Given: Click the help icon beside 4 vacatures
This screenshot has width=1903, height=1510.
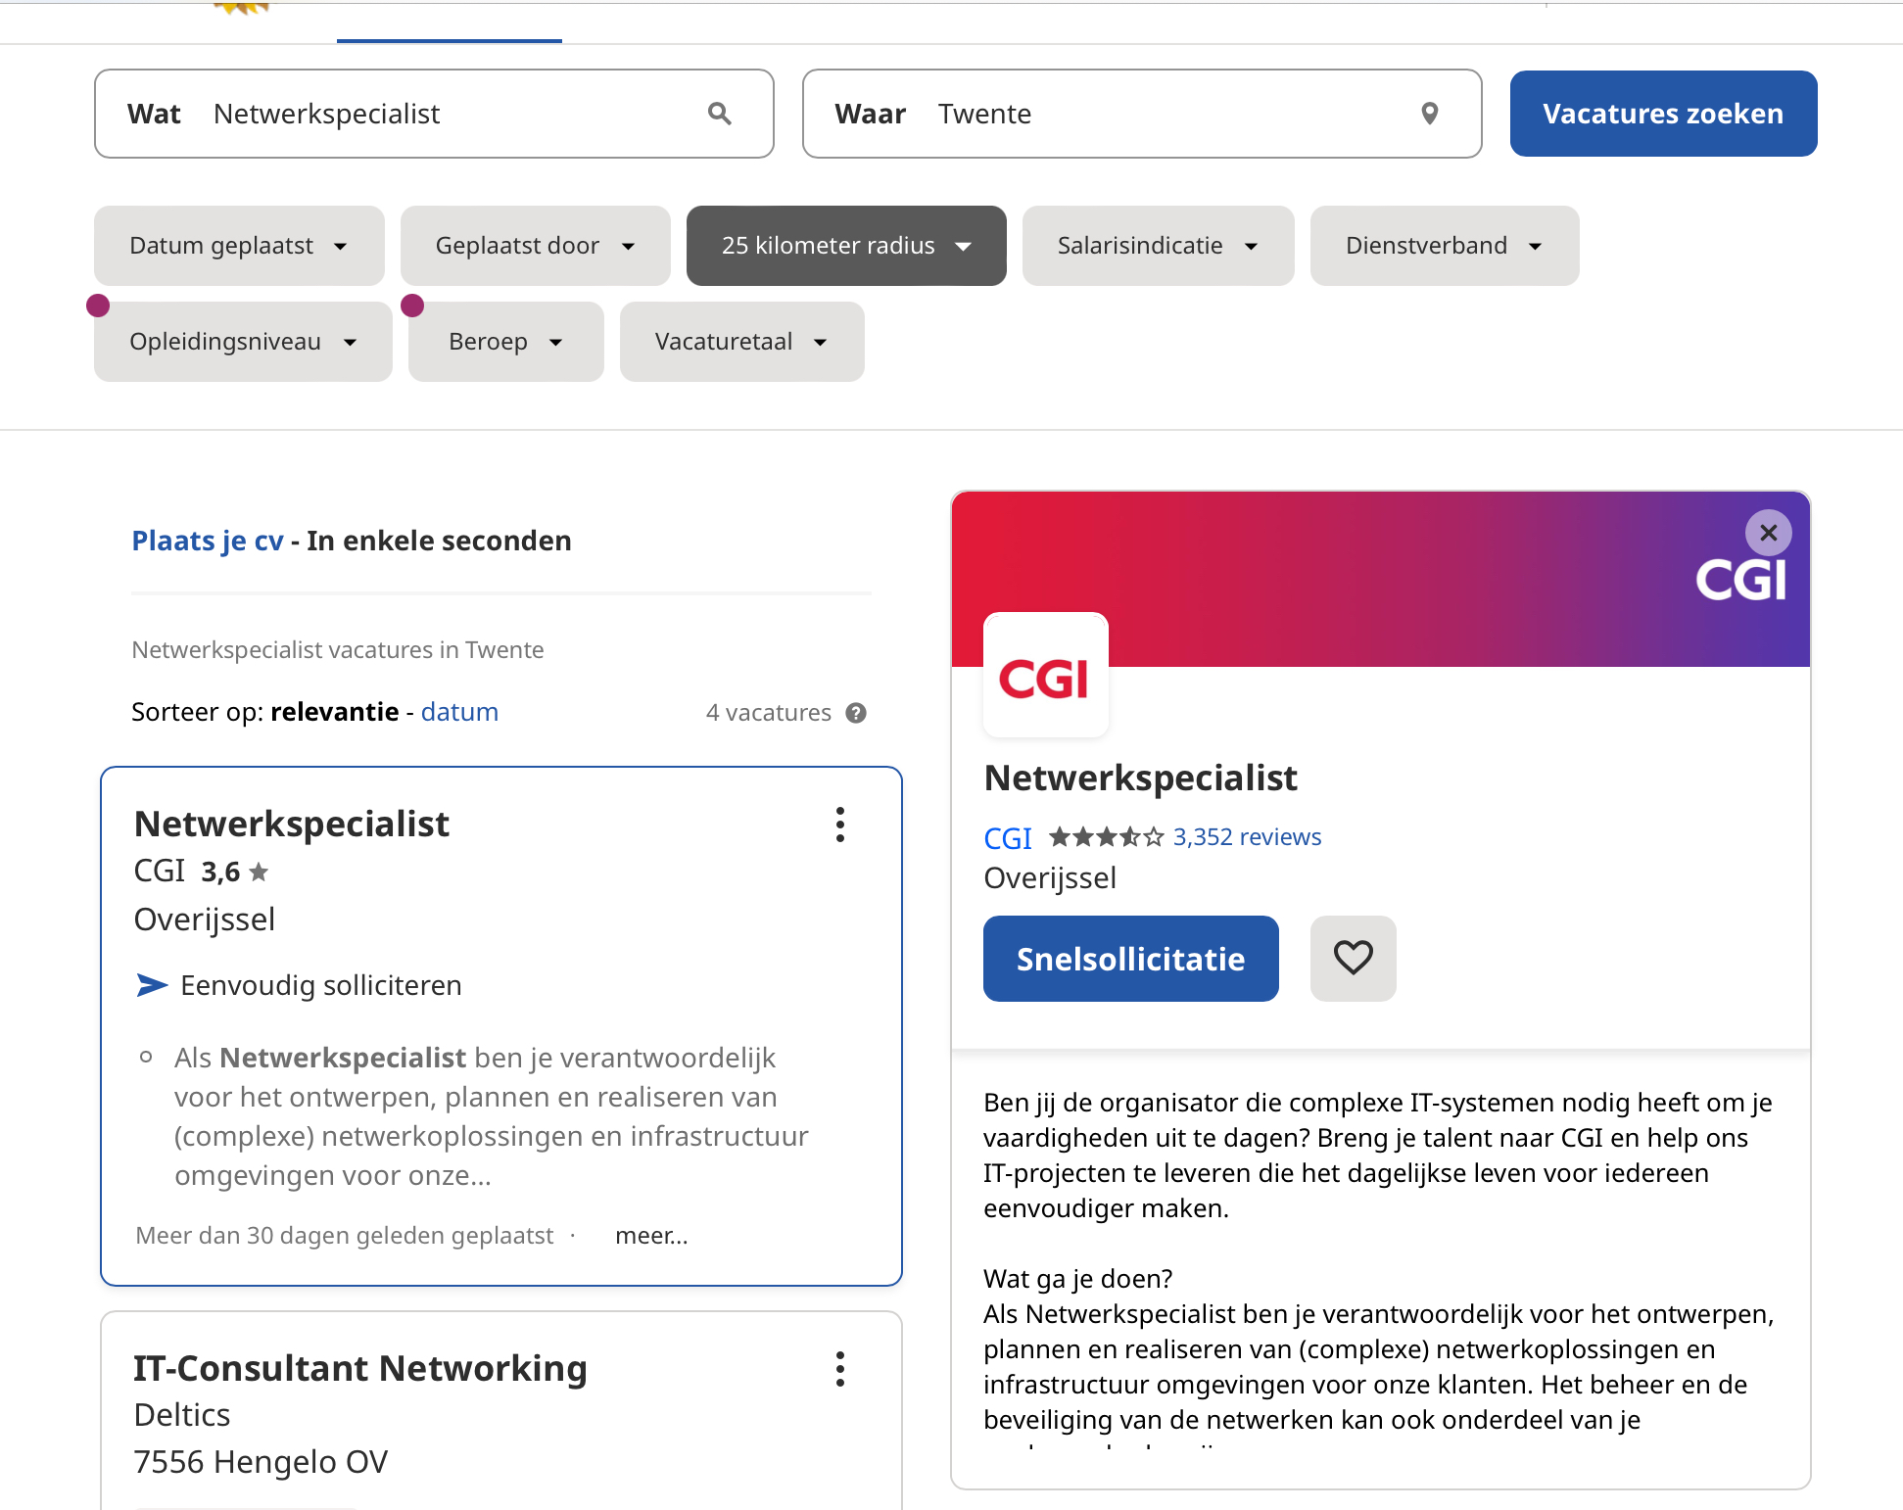Looking at the screenshot, I should tap(856, 713).
